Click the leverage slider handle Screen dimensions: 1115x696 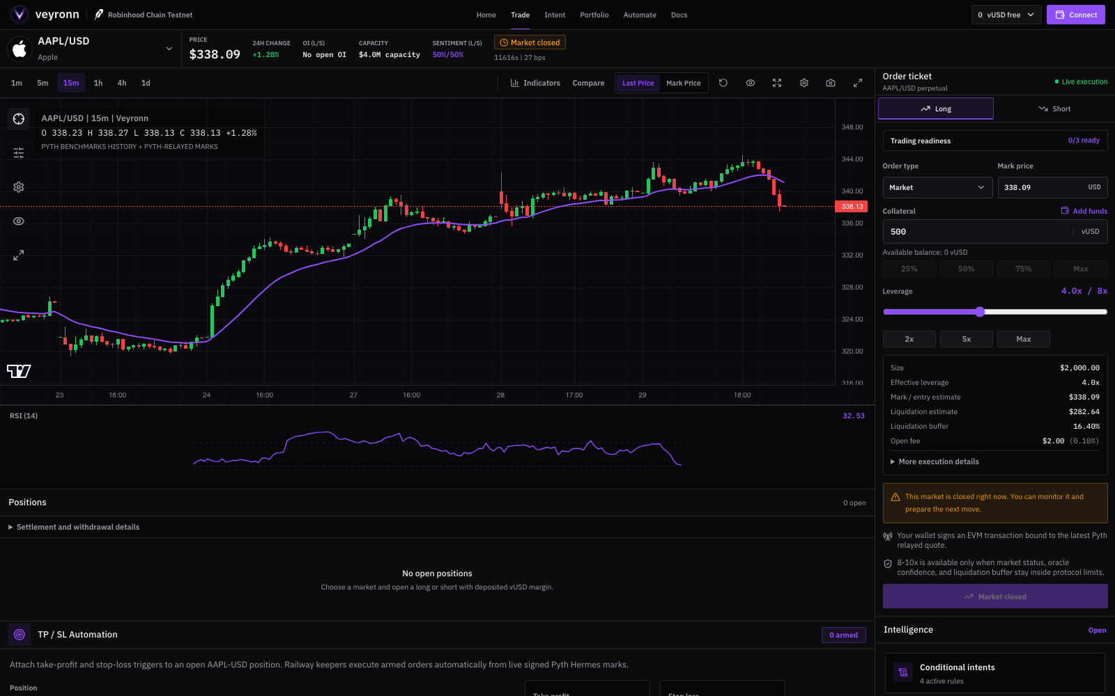980,312
